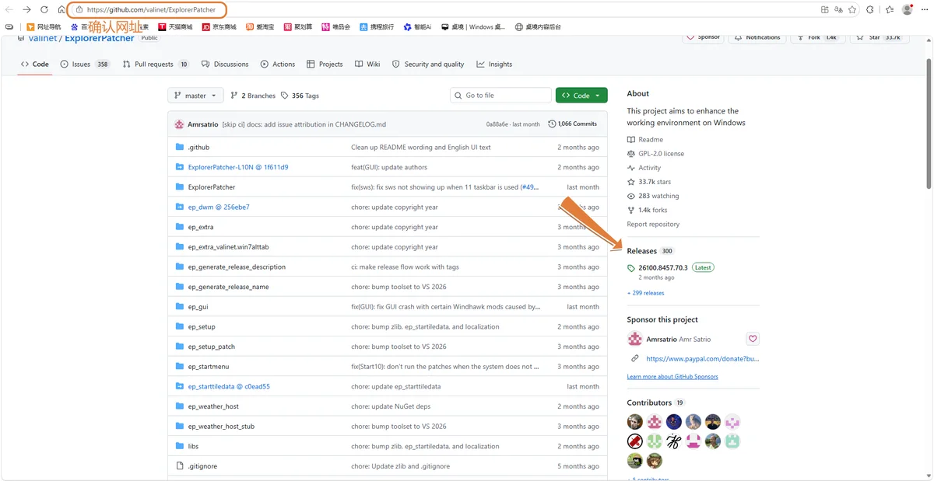
Task: Open the Releases 300 heading link
Action: click(651, 251)
